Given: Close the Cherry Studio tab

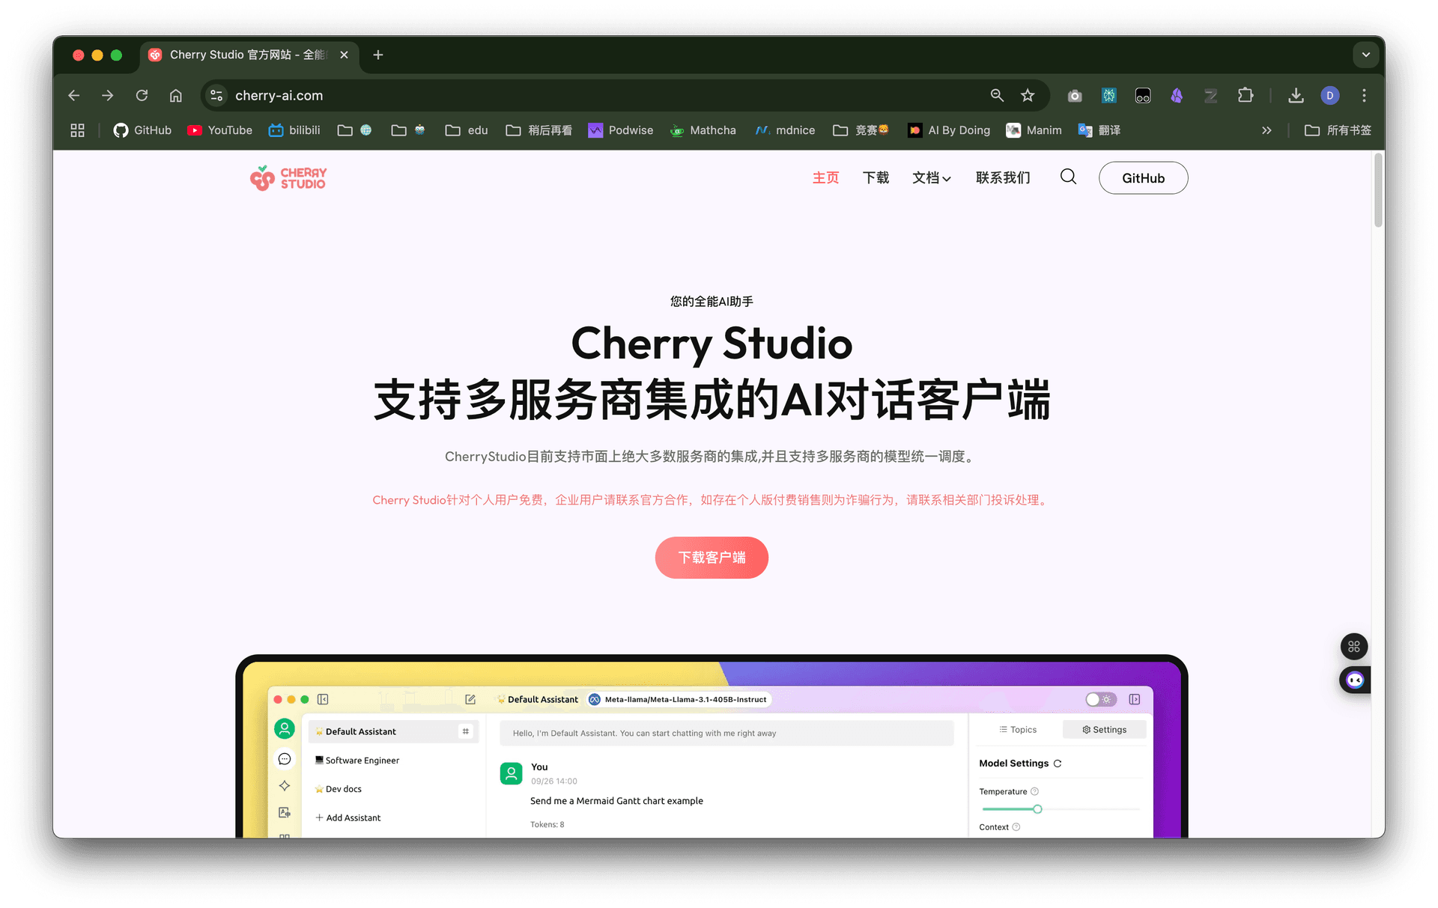Looking at the screenshot, I should coord(344,55).
